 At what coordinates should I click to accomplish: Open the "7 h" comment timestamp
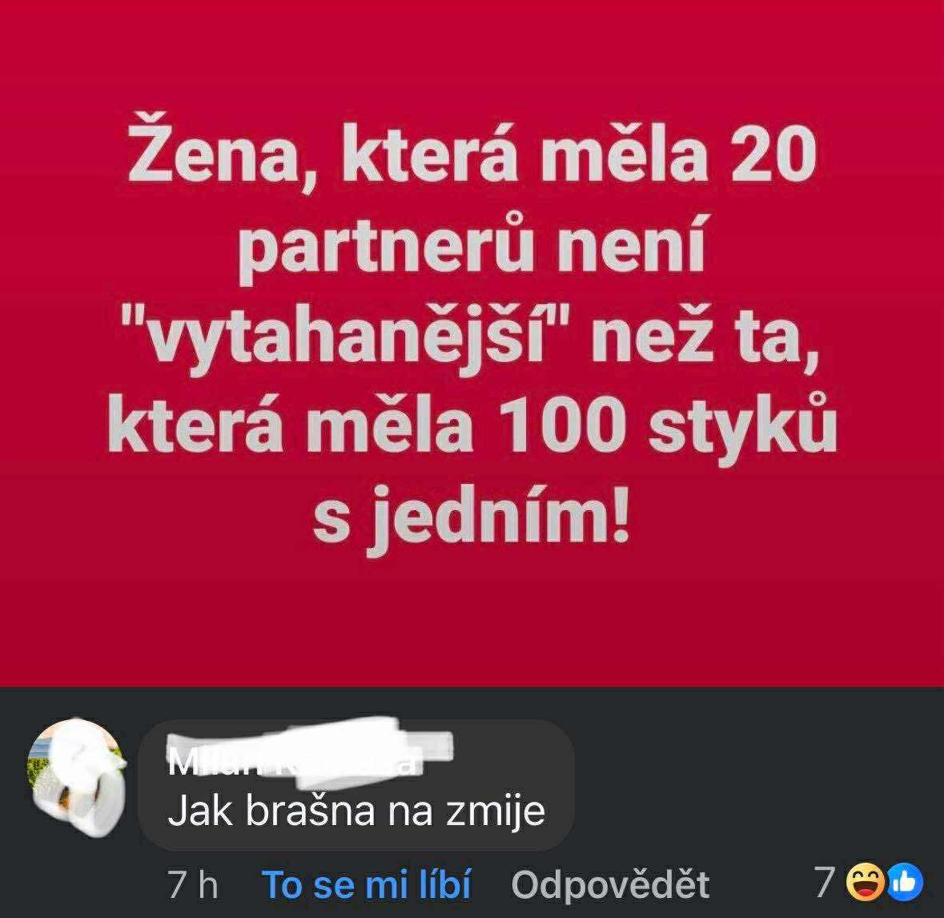pos(193,885)
